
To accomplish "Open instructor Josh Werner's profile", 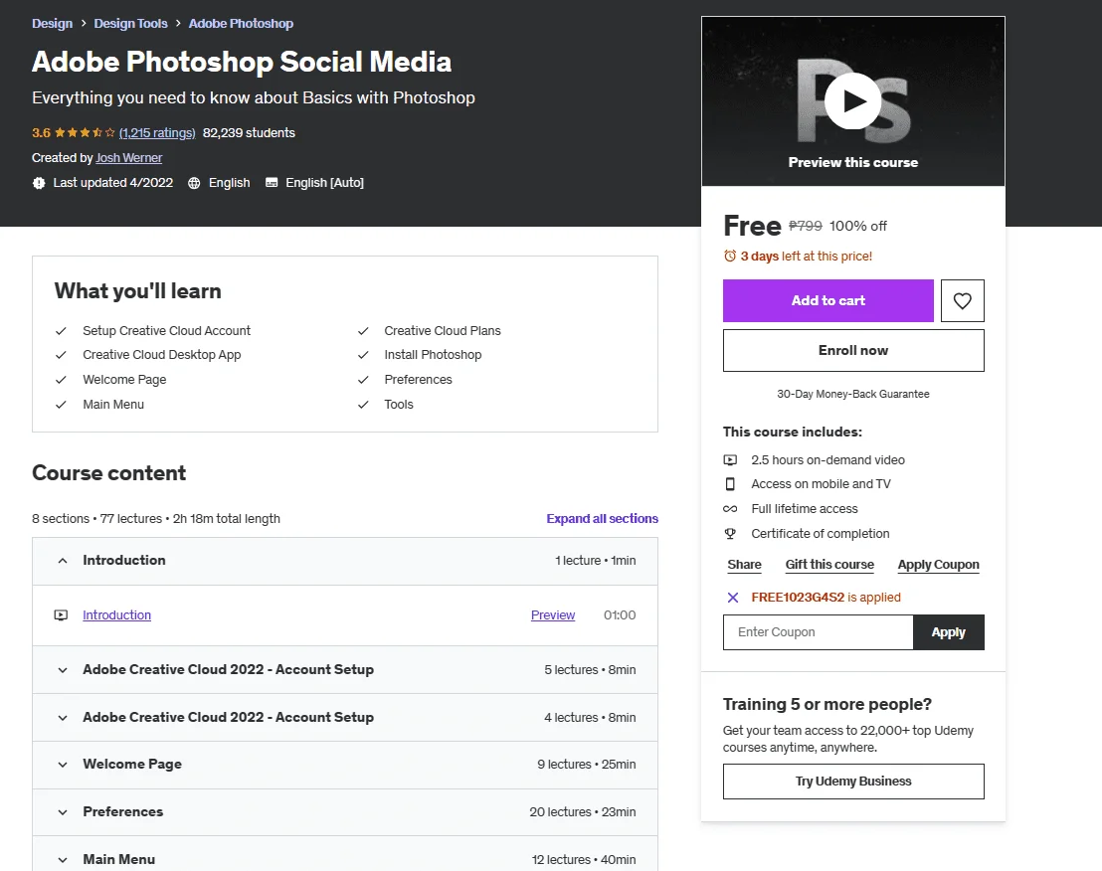I will point(129,158).
